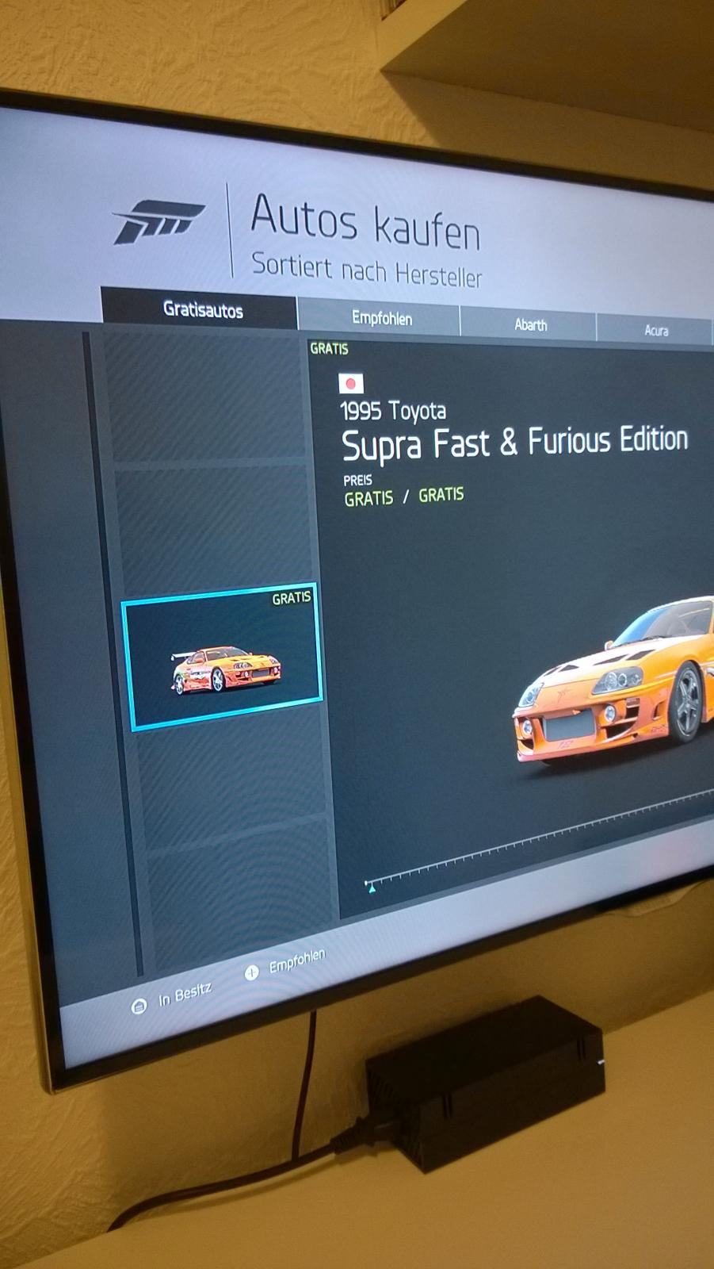Image resolution: width=714 pixels, height=1269 pixels.
Task: Click the In Besitz button prompt
Action: (x=171, y=998)
